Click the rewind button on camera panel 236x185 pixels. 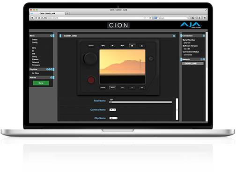pyautogui.click(x=103, y=46)
